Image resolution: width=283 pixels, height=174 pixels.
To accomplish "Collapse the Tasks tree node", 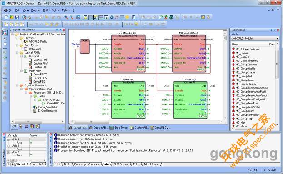I will pyautogui.click(x=31, y=96).
